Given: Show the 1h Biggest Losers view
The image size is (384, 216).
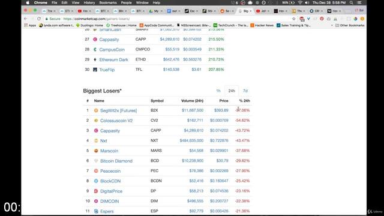Looking at the screenshot, I should coord(218,91).
